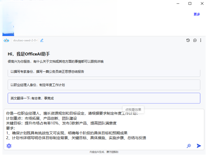Click the OfficeAI robot assistant icon
The height and width of the screenshot is (157, 208).
pyautogui.click(x=6, y=40)
